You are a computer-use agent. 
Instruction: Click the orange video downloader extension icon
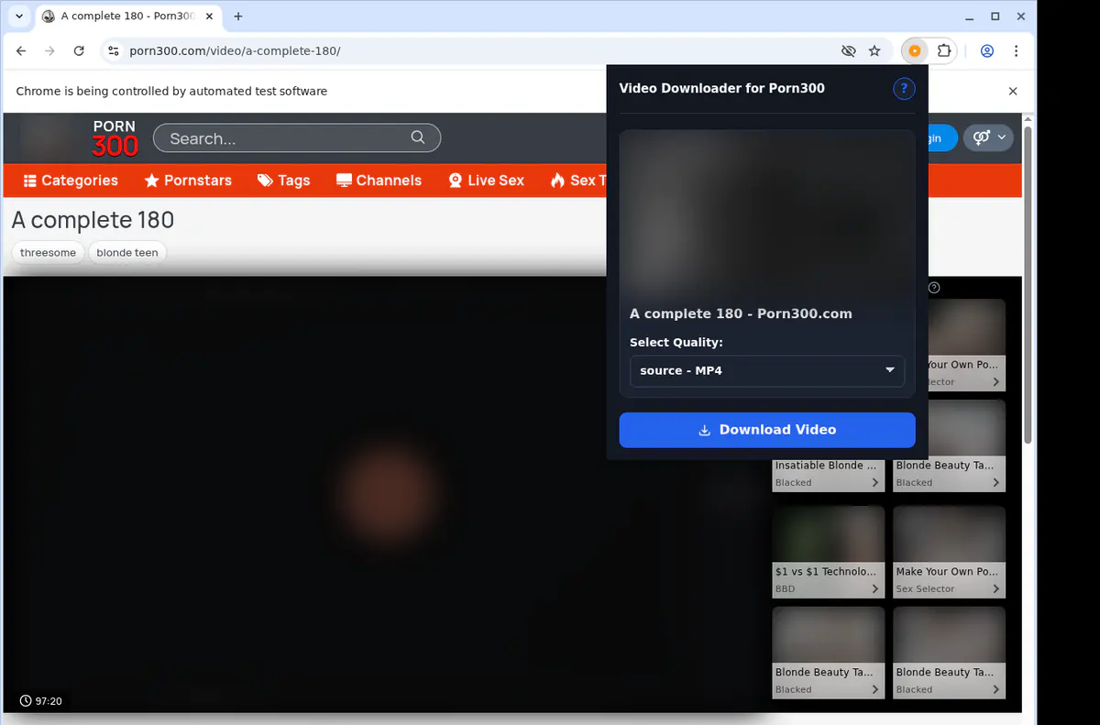914,51
